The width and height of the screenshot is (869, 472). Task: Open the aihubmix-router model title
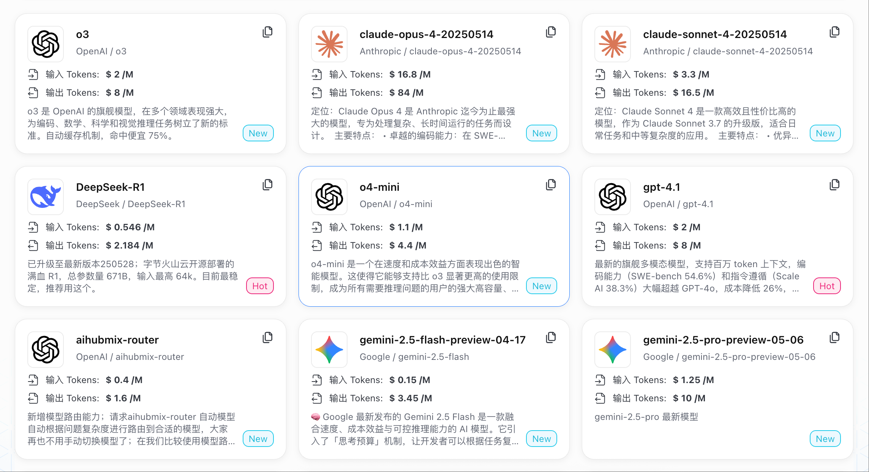click(117, 340)
